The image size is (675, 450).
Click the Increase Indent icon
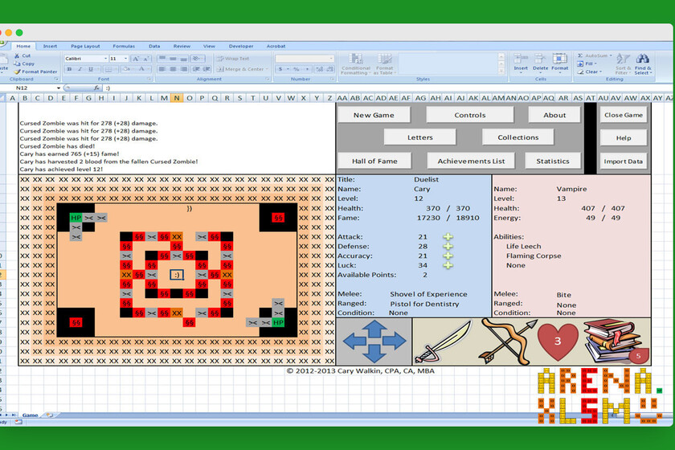207,69
